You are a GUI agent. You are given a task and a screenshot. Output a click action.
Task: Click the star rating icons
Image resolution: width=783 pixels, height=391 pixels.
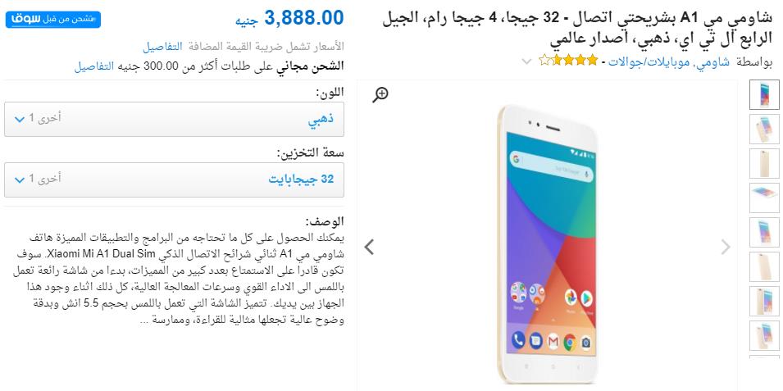pyautogui.click(x=567, y=61)
